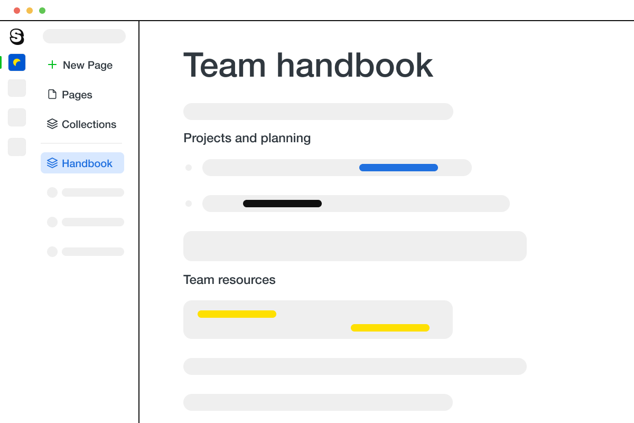The image size is (634, 423).
Task: Select the bottom workspace icon in the left rail
Action: point(16,146)
